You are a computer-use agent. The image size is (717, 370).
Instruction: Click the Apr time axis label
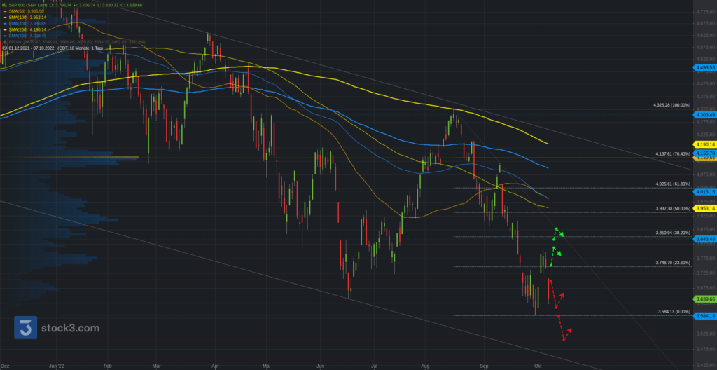[216, 366]
